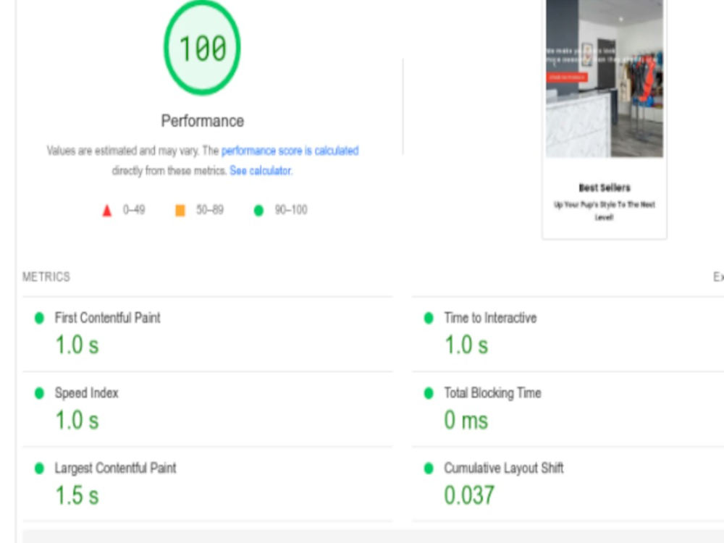Select the 'Largest Contentful Paint' metric label
This screenshot has width=724, height=543.
tap(115, 468)
